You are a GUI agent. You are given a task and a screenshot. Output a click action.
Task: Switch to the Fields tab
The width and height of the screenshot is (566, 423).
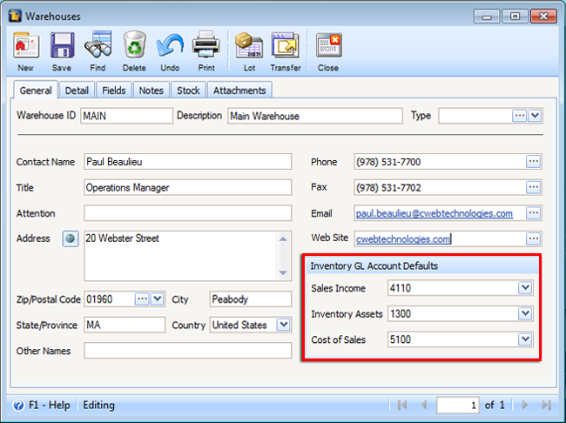click(114, 91)
